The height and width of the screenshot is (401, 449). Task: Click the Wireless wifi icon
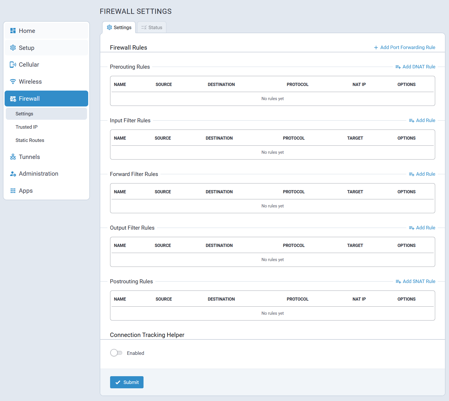[13, 82]
